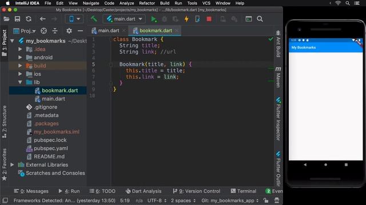Click the Save All disk icon
The width and height of the screenshot is (366, 205).
(18, 19)
